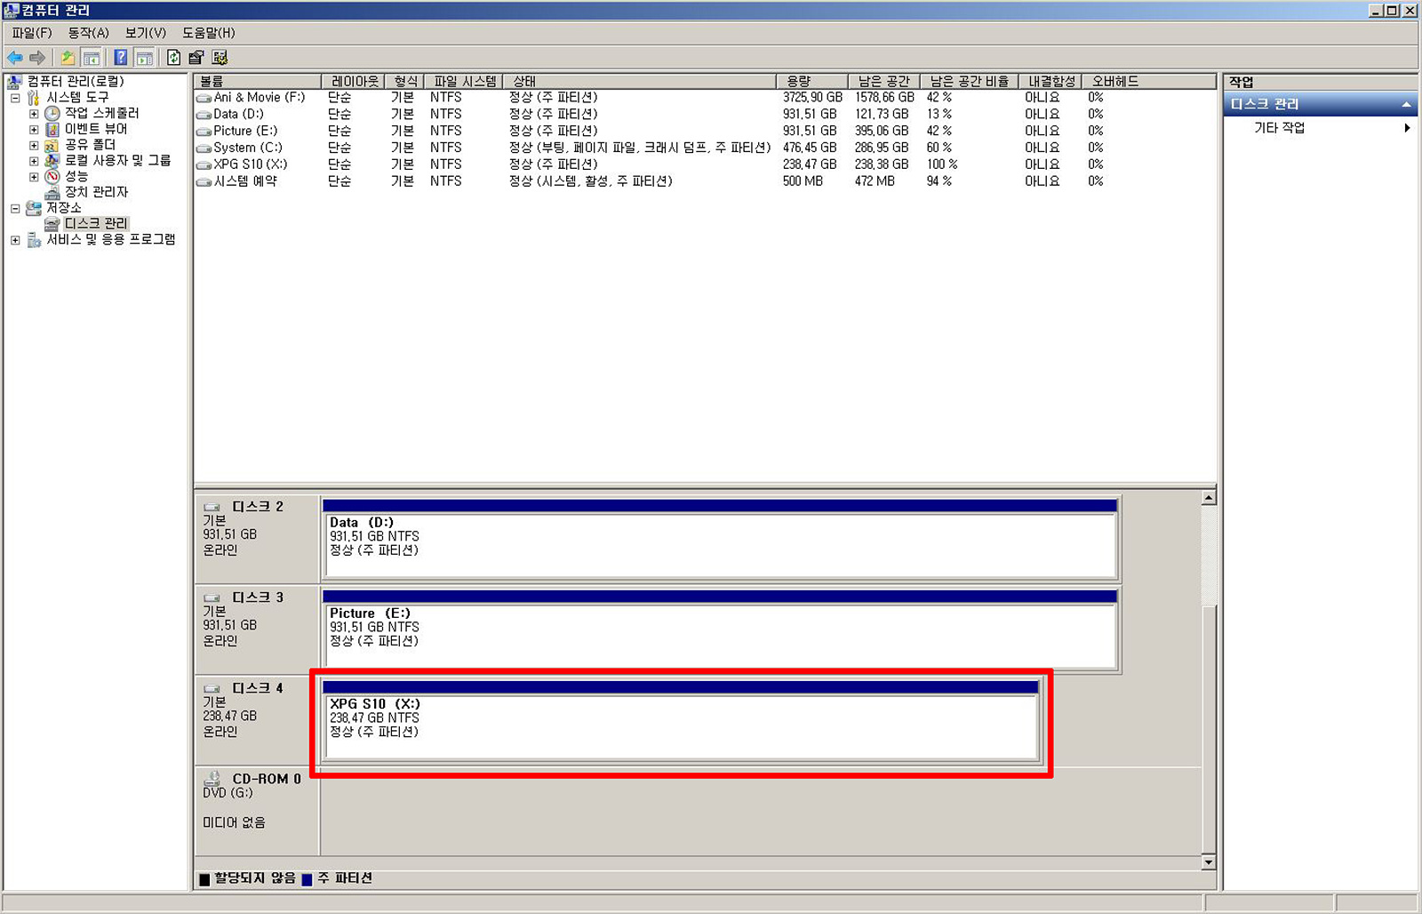
Task: Toggle the action pane toolbar icon
Action: (x=143, y=57)
